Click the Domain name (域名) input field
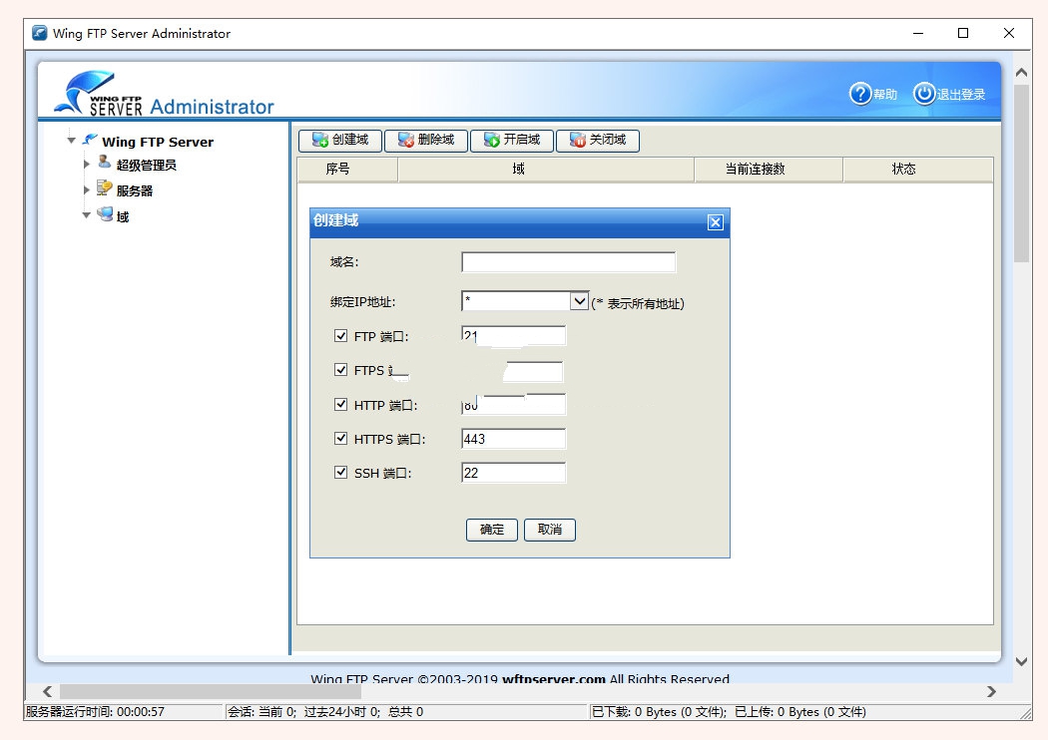 (x=568, y=262)
